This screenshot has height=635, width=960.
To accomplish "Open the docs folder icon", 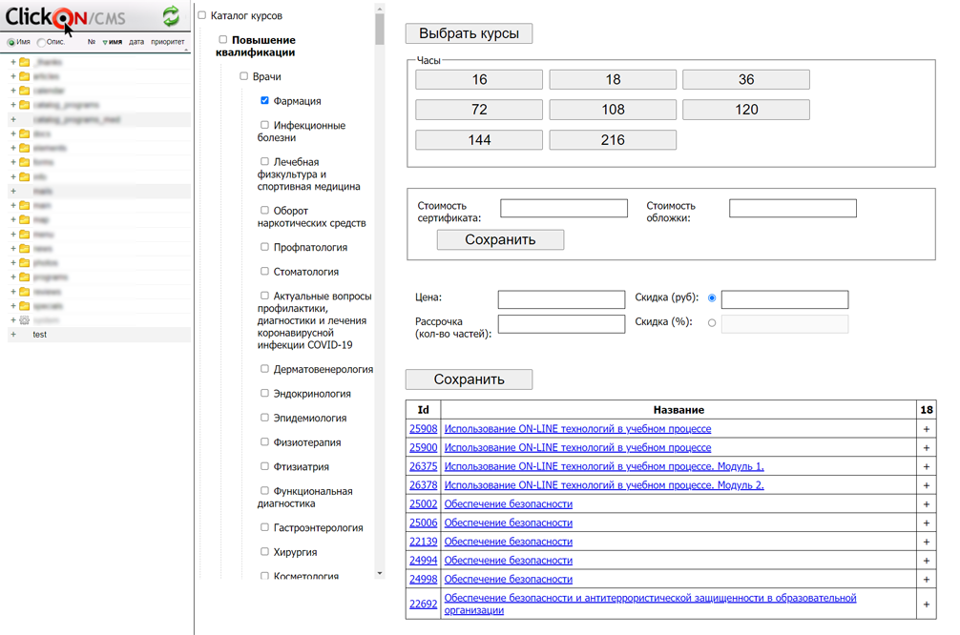I will (25, 133).
